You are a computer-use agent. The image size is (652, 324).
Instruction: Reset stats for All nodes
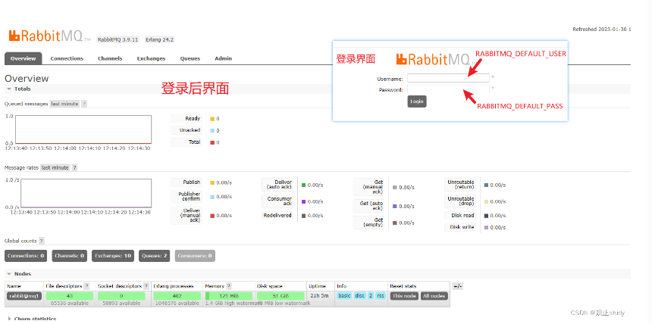click(434, 296)
